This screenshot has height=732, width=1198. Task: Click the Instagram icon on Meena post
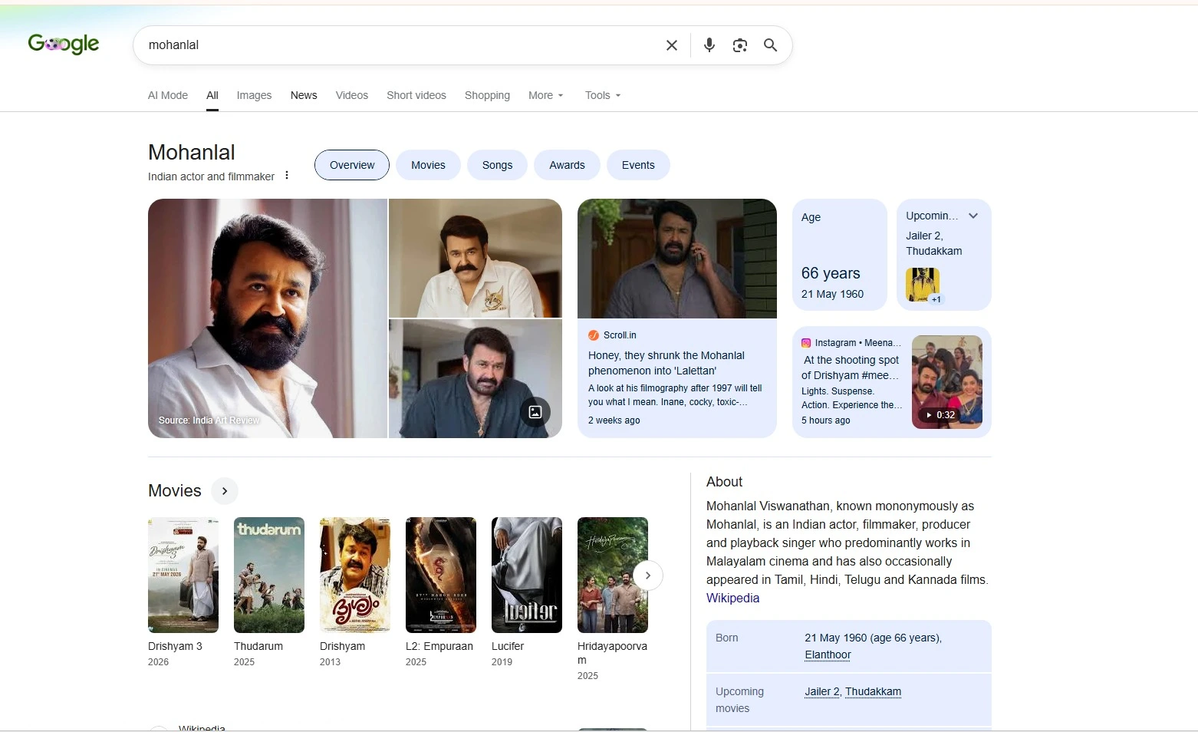806,343
